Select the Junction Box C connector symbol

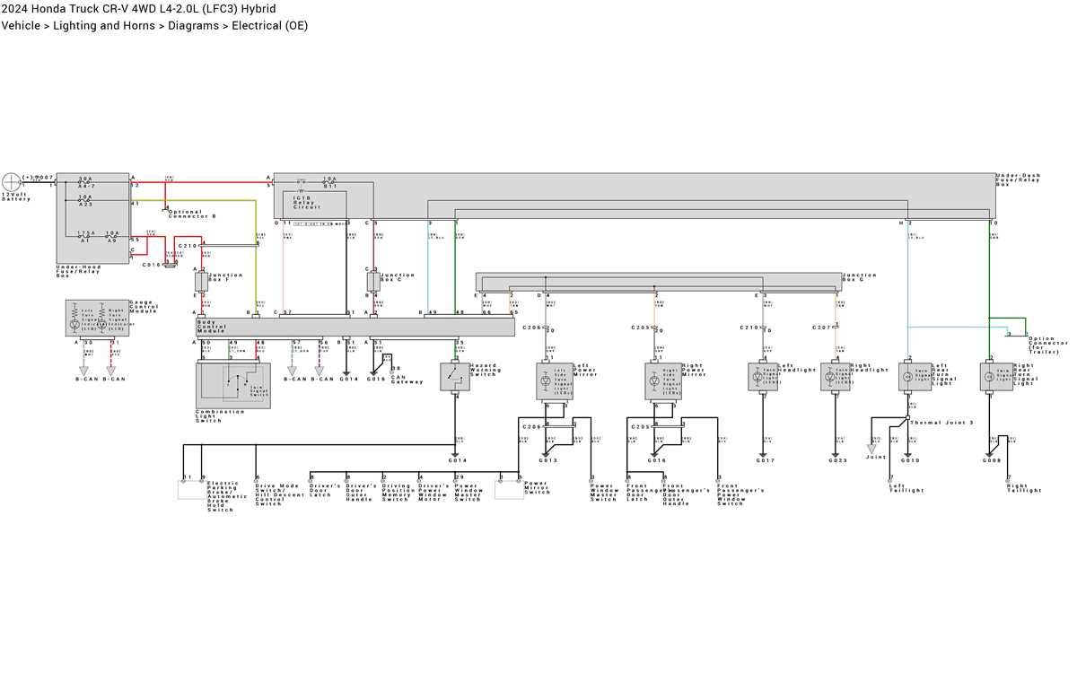coord(373,282)
